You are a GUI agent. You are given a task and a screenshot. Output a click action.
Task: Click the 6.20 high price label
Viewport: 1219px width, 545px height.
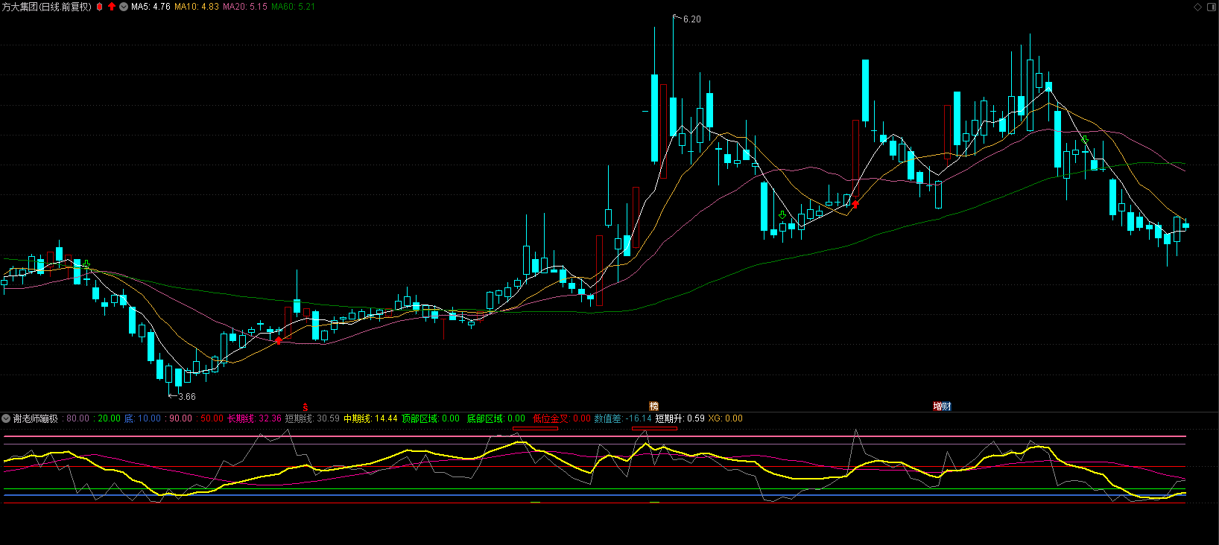[691, 19]
